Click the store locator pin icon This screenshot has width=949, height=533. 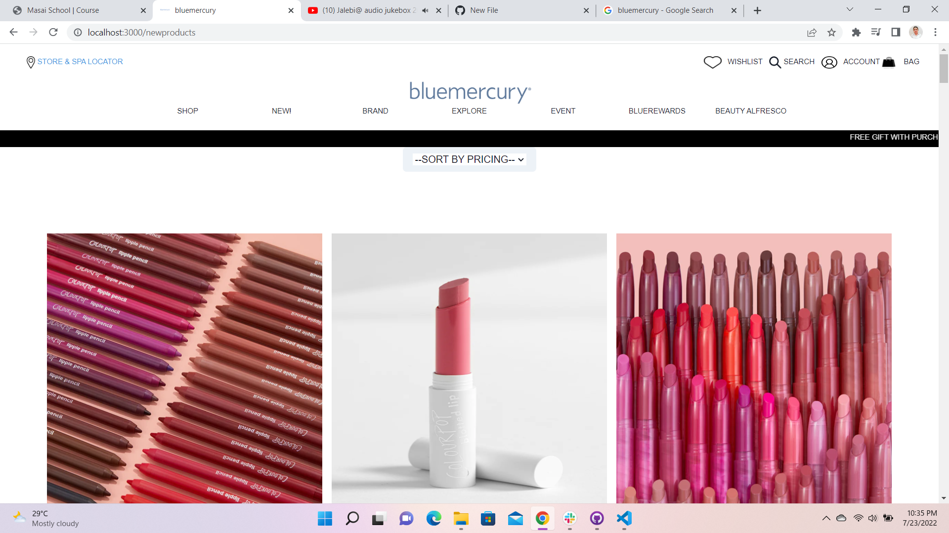coord(31,62)
